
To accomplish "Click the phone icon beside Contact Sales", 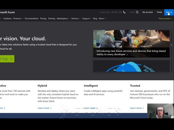I will coord(125,12).
